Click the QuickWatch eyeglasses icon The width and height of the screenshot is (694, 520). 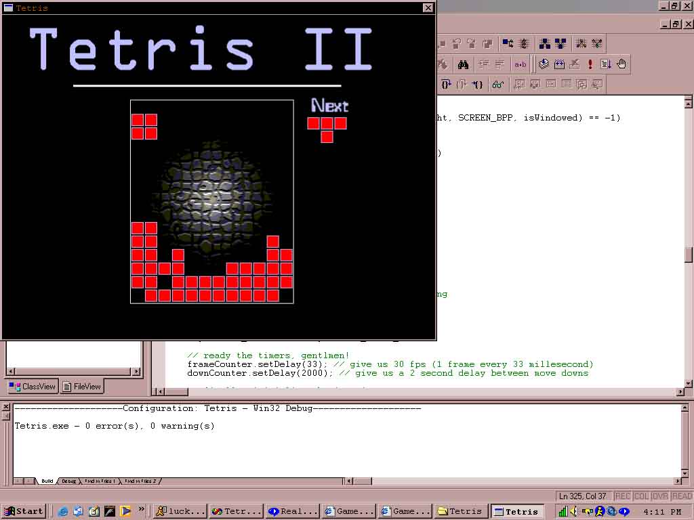pyautogui.click(x=498, y=85)
